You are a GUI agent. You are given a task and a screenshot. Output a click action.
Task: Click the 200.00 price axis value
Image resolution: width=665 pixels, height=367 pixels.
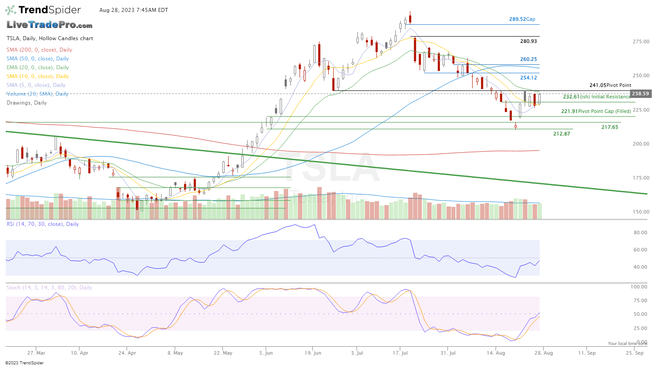[641, 144]
